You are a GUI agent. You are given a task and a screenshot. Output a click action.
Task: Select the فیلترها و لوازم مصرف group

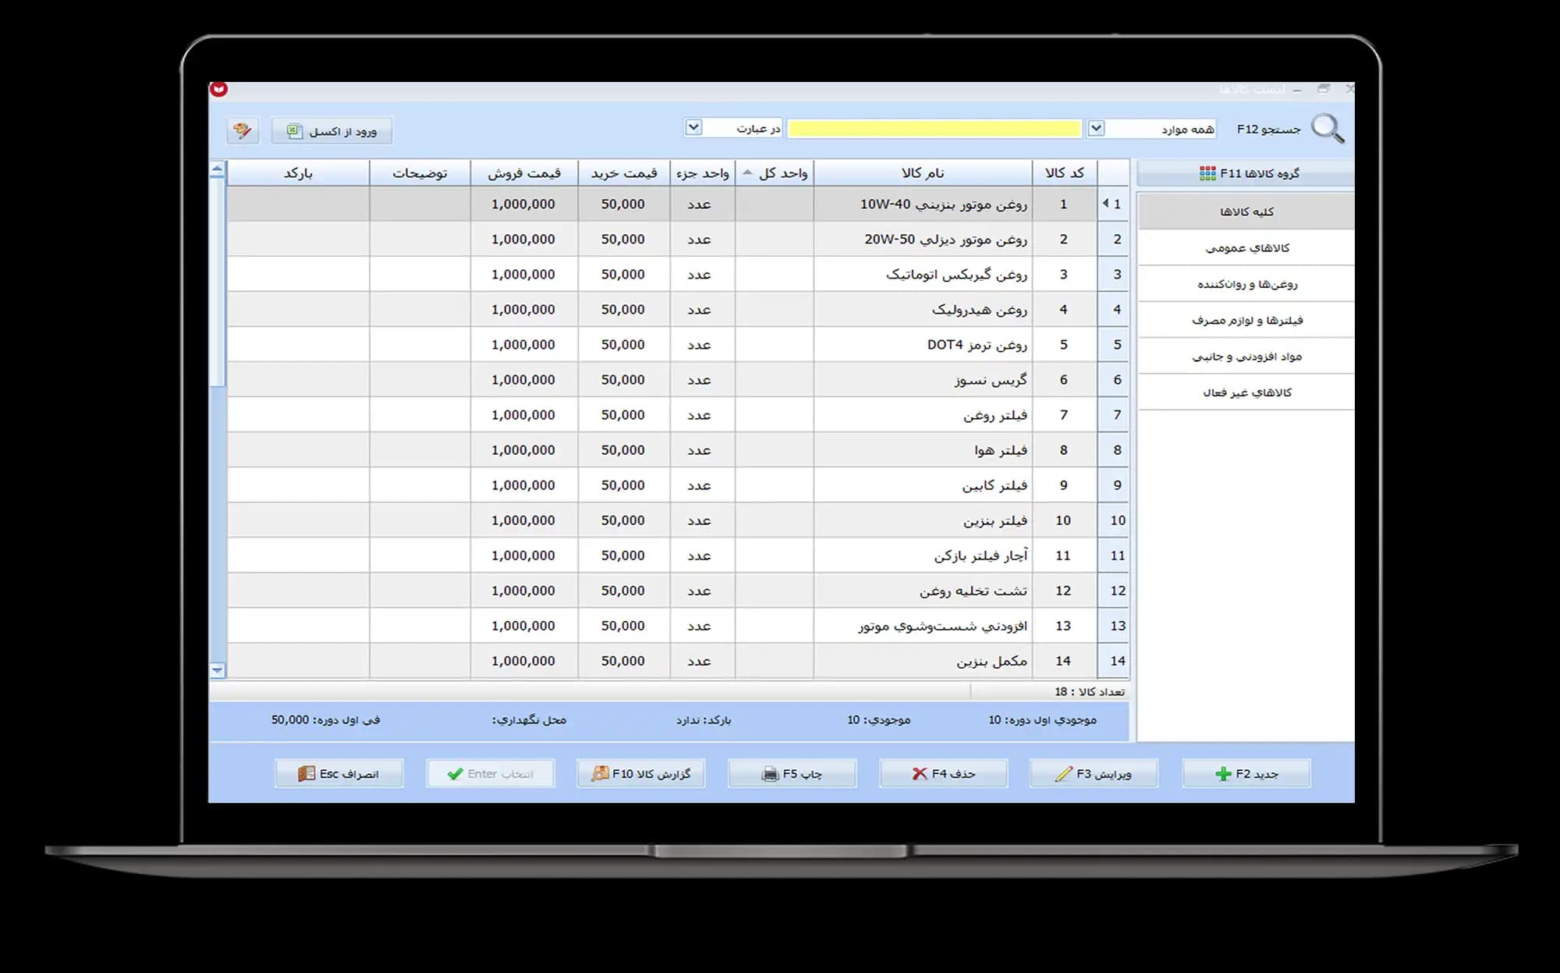(1246, 320)
